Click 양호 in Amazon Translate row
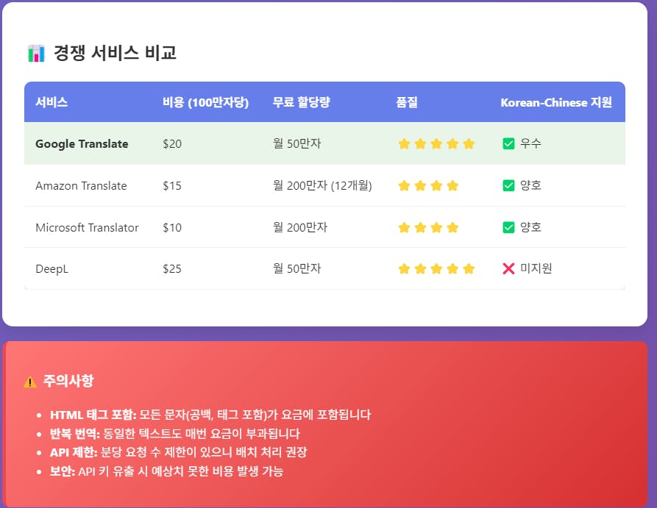657x508 pixels. (x=530, y=185)
